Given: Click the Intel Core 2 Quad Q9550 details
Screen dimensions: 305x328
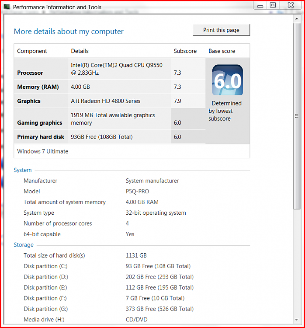Looking at the screenshot, I should click(116, 69).
